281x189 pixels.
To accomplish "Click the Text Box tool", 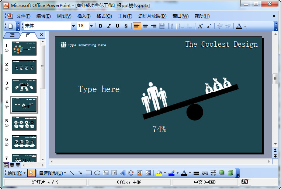I will tap(106, 173).
